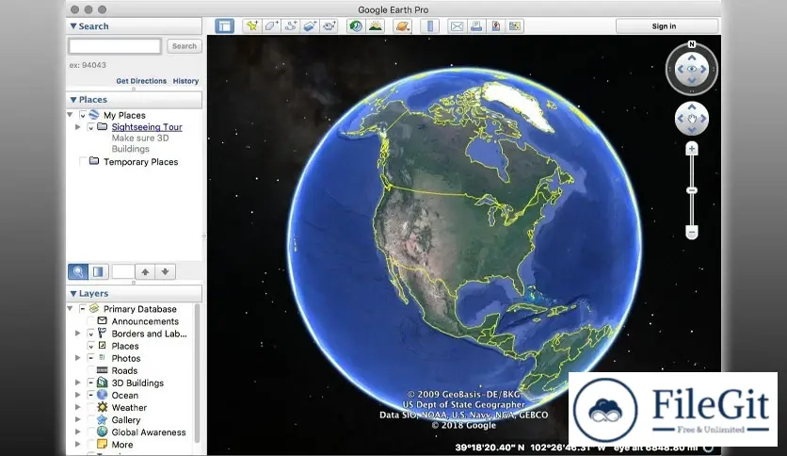This screenshot has width=787, height=456.
Task: Open the Record a Tour tool
Action: [329, 26]
